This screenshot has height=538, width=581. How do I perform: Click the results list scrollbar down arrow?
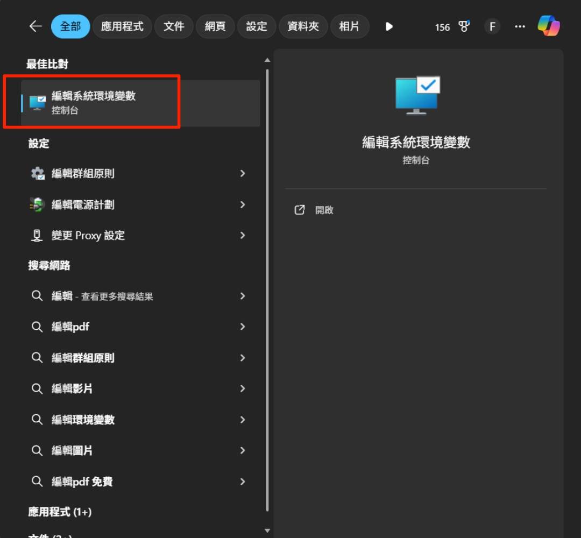[x=267, y=531]
